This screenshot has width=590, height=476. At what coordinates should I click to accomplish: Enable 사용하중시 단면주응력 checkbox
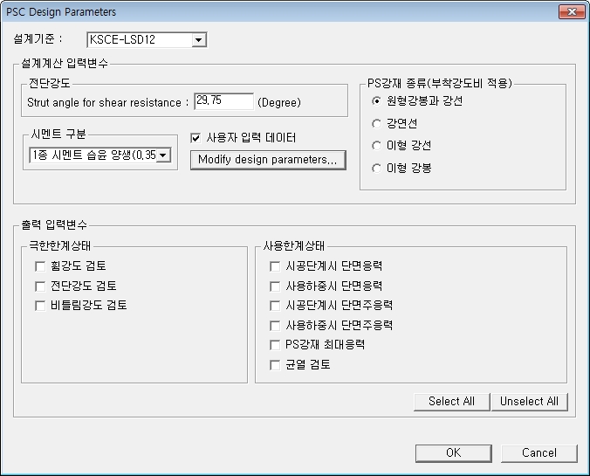click(275, 326)
